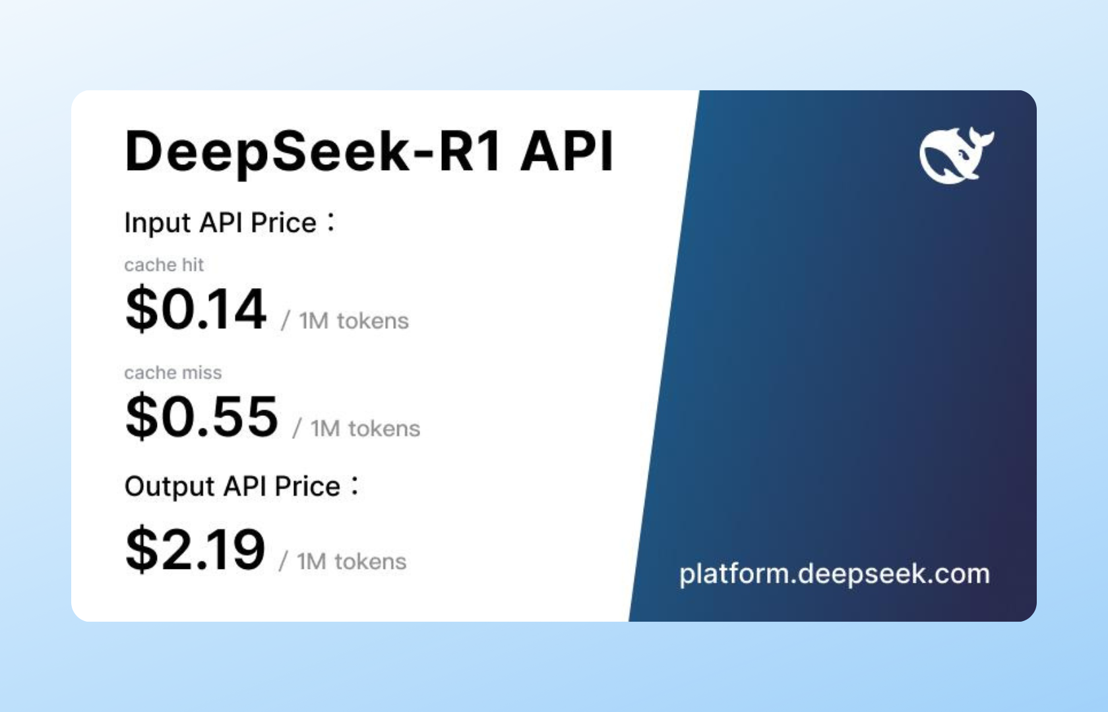Select the $0.55 price value
Screen dimensions: 1108x712
tap(202, 416)
